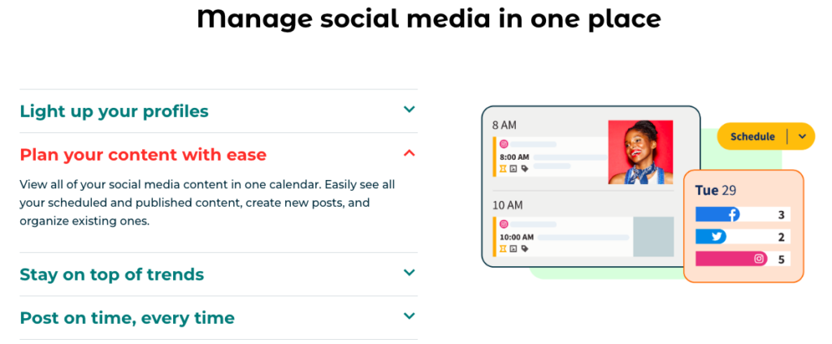Click the Facebook icon in Tue 29 card
The height and width of the screenshot is (344, 832).
click(x=733, y=215)
